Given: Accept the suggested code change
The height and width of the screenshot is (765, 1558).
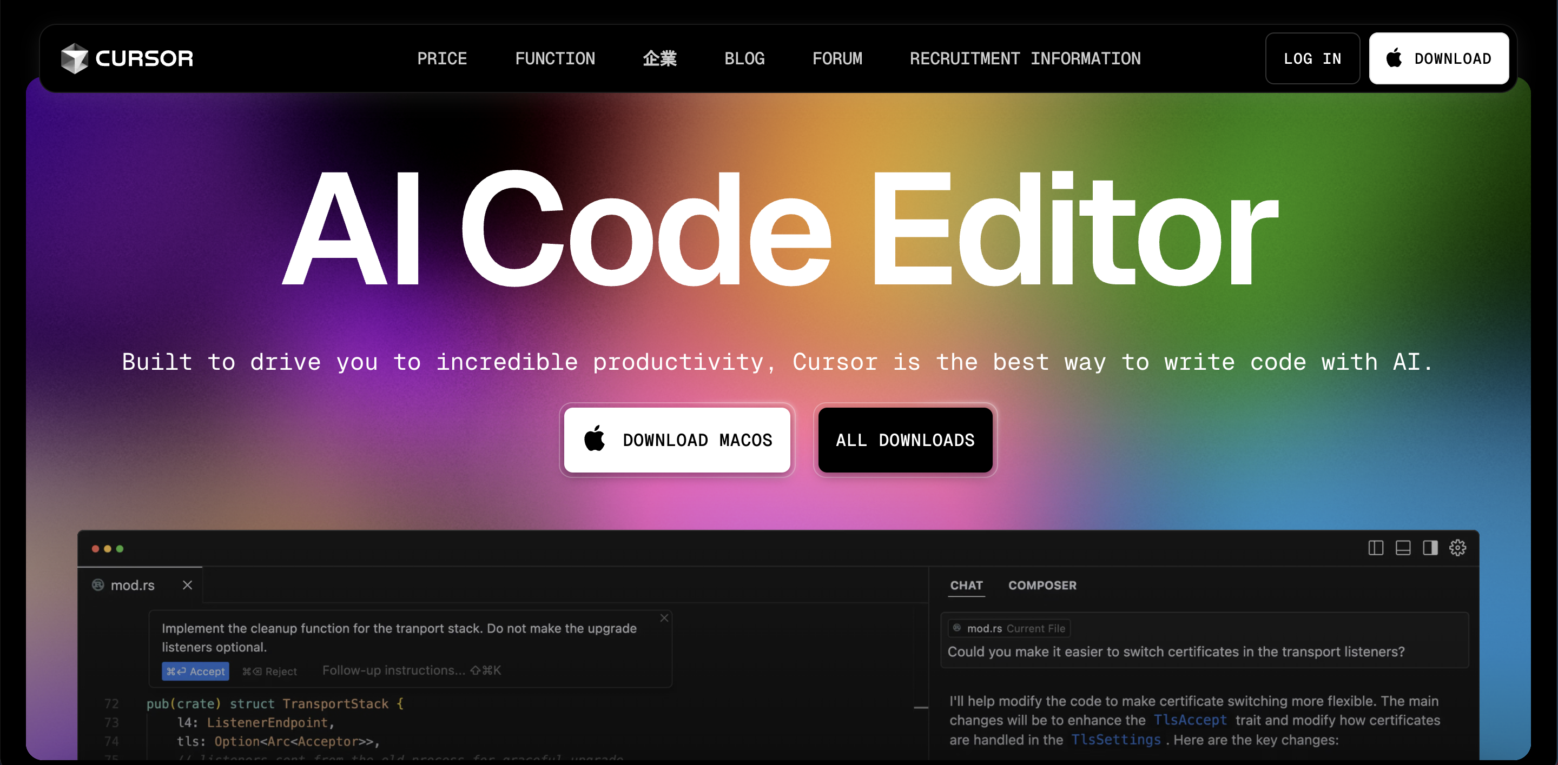Looking at the screenshot, I should click(x=195, y=671).
